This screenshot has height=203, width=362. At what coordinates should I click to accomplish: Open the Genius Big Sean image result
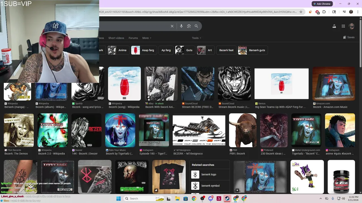[281, 83]
